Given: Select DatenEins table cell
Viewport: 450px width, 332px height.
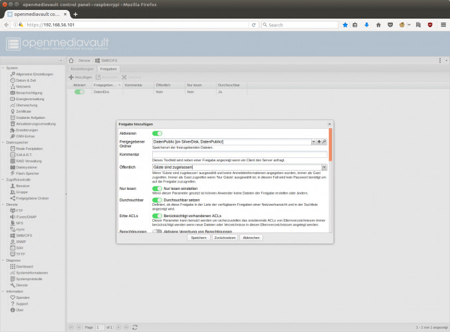Looking at the screenshot, I should (x=107, y=92).
